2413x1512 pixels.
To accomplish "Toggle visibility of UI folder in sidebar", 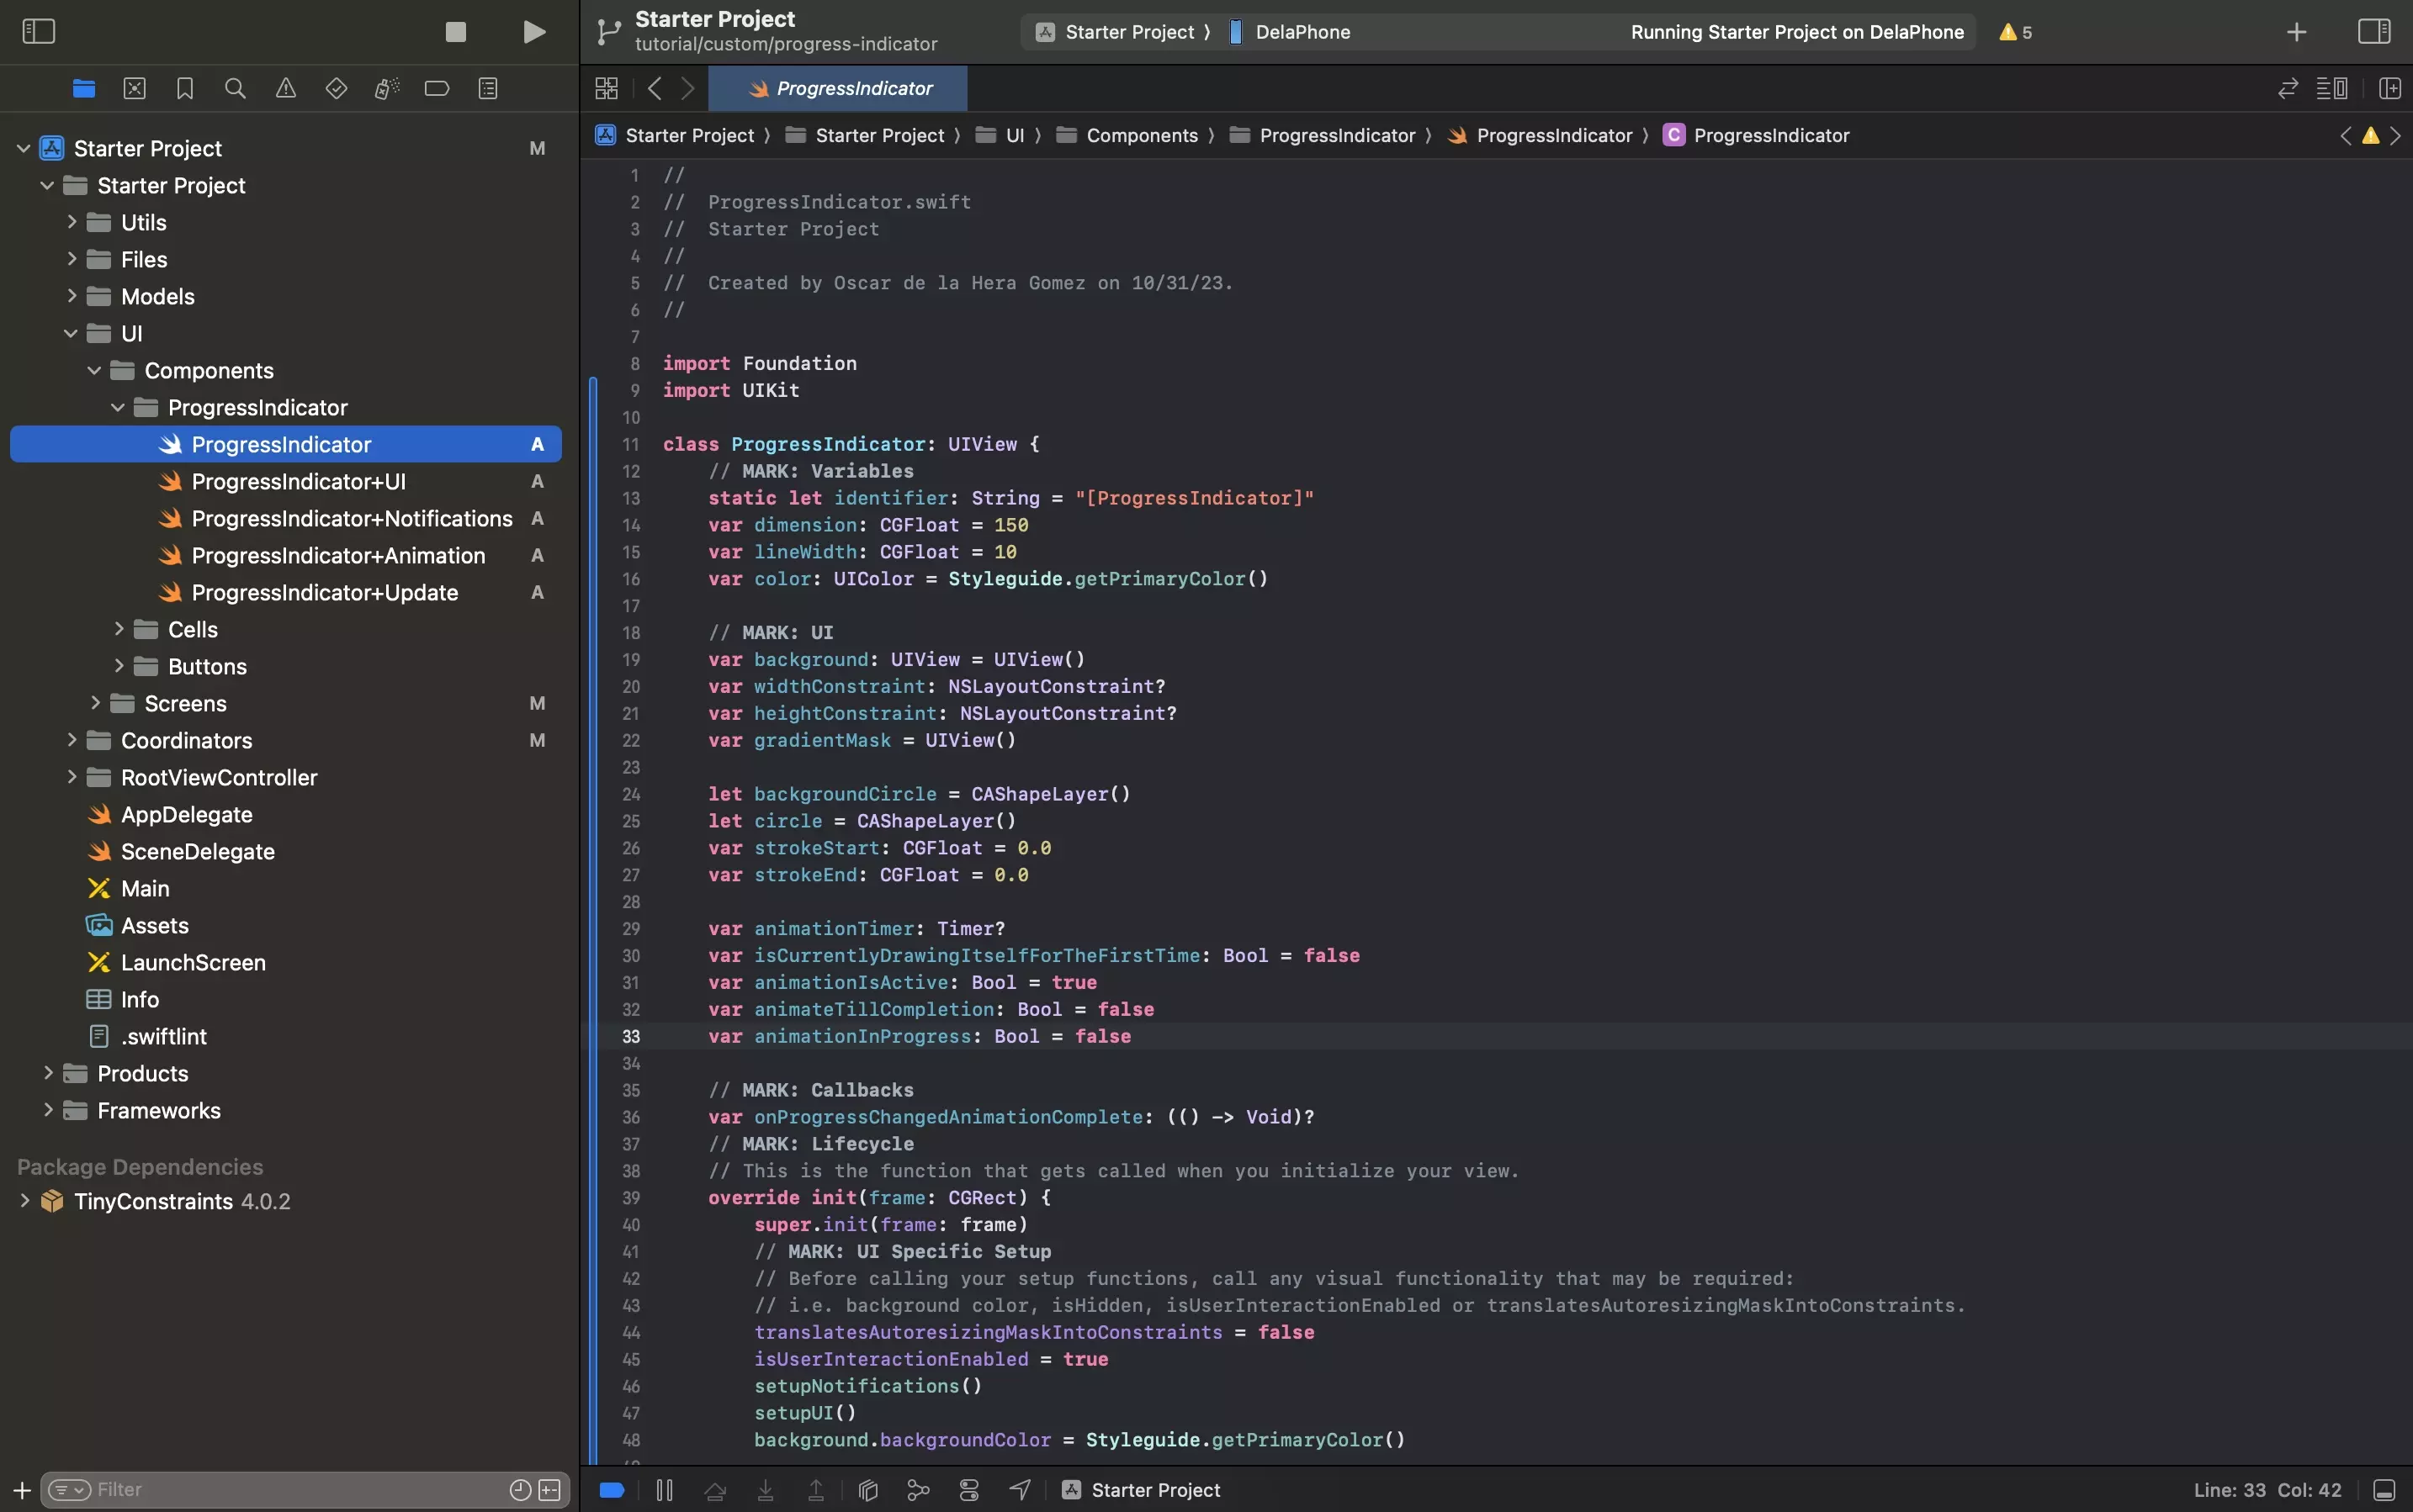I will tap(68, 333).
